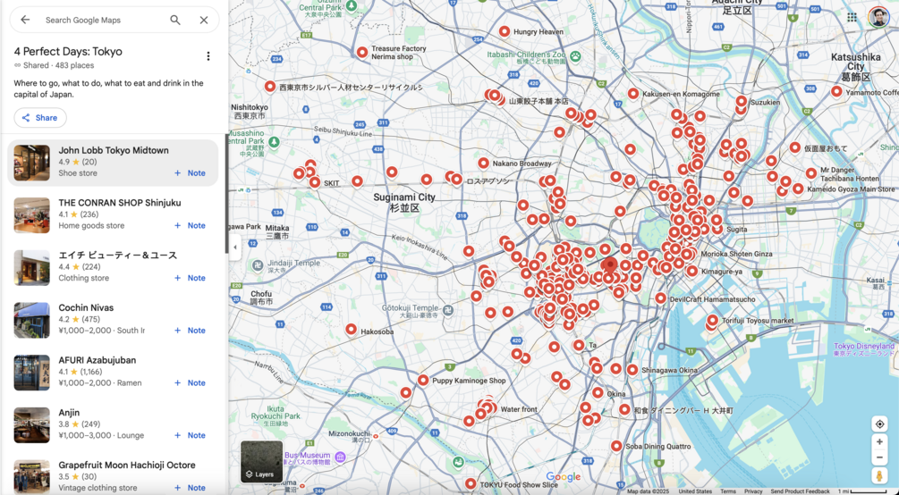This screenshot has width=899, height=495.
Task: Collapse the side panel with arrow tab
Action: coord(235,247)
